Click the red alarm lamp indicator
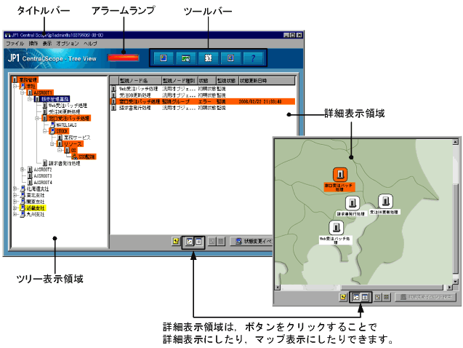 [x=123, y=58]
